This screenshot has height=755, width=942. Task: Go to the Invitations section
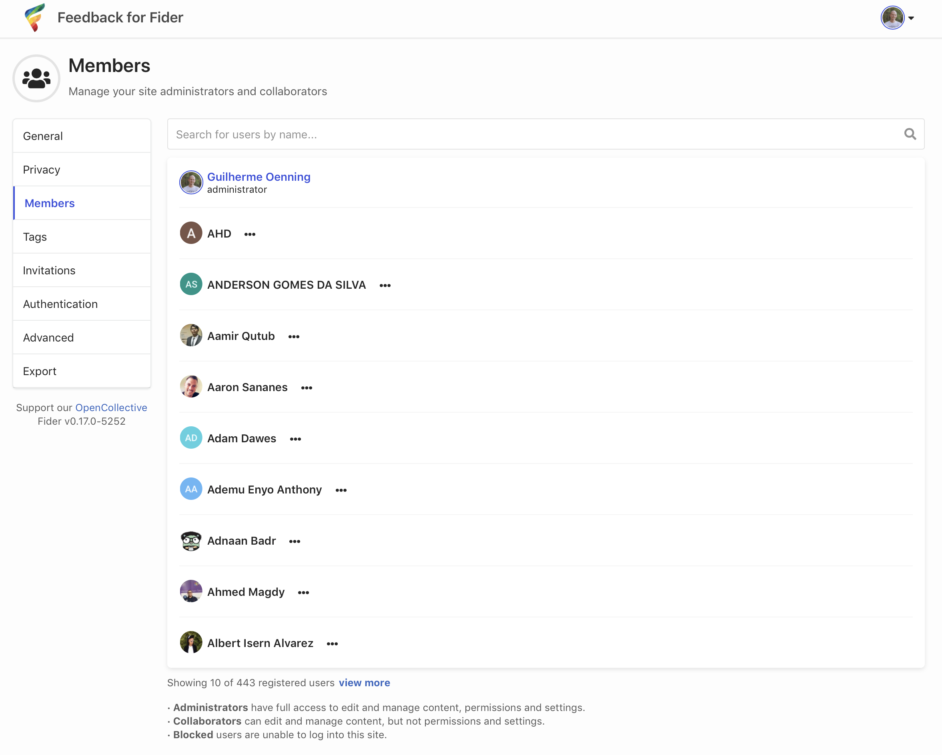pyautogui.click(x=82, y=271)
